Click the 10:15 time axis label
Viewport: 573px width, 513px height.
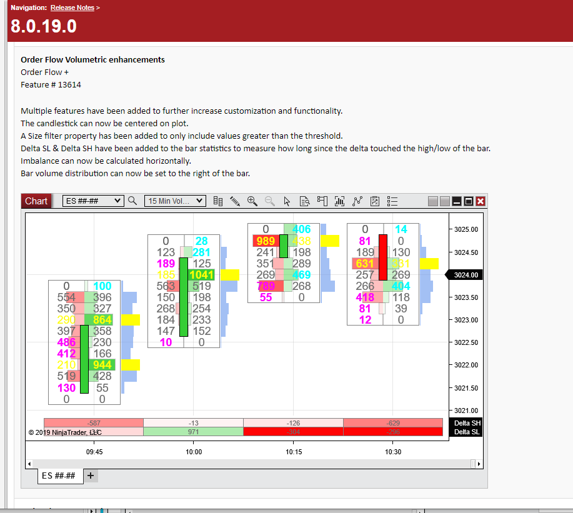tap(294, 452)
